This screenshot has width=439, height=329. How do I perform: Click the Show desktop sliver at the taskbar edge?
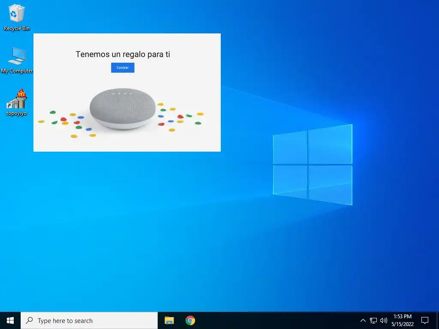[x=438, y=320]
